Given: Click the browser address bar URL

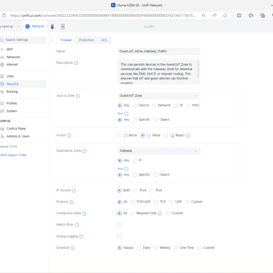Looking at the screenshot, I should (103, 15).
